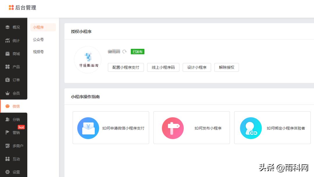314x177 pixels.
Task: Open the 统计 statistics section icon
Action: tap(8, 40)
